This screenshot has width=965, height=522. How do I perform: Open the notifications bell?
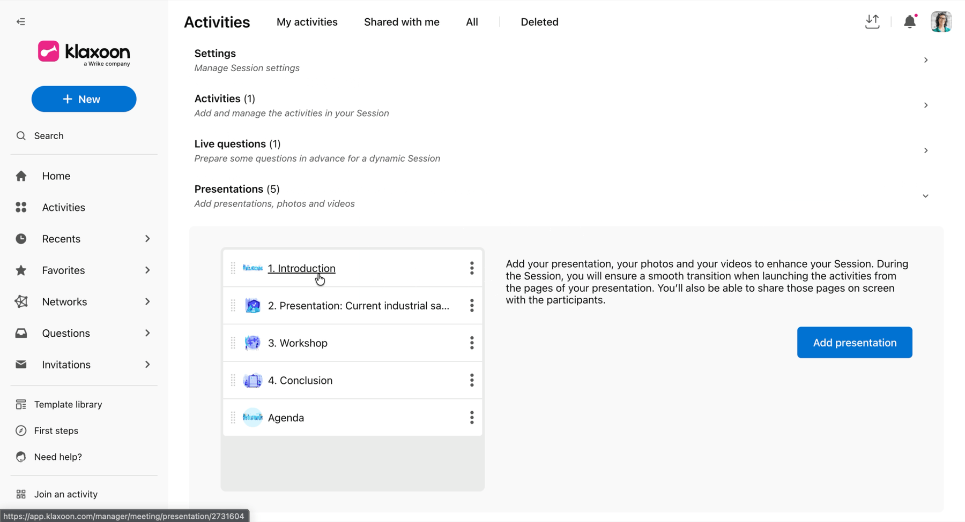pyautogui.click(x=910, y=21)
